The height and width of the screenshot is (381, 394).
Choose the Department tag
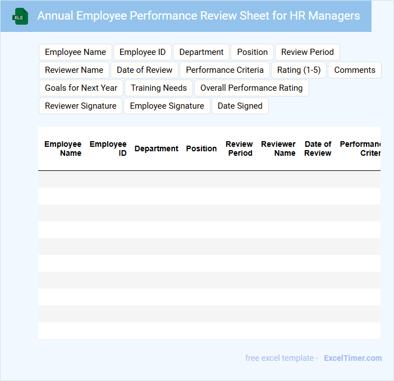point(201,52)
